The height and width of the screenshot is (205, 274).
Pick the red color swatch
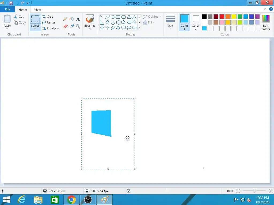[x=222, y=17]
